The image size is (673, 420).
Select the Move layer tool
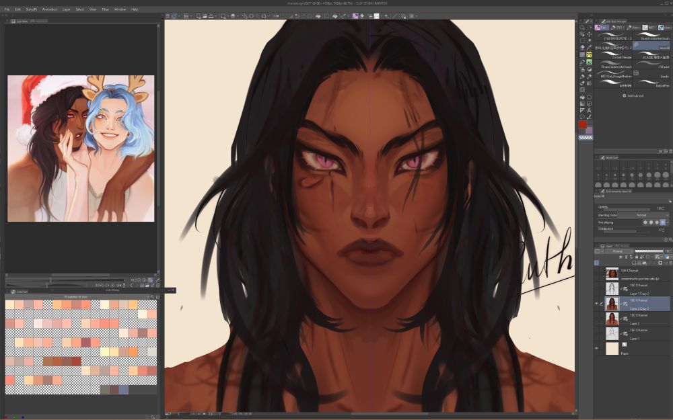[589, 34]
